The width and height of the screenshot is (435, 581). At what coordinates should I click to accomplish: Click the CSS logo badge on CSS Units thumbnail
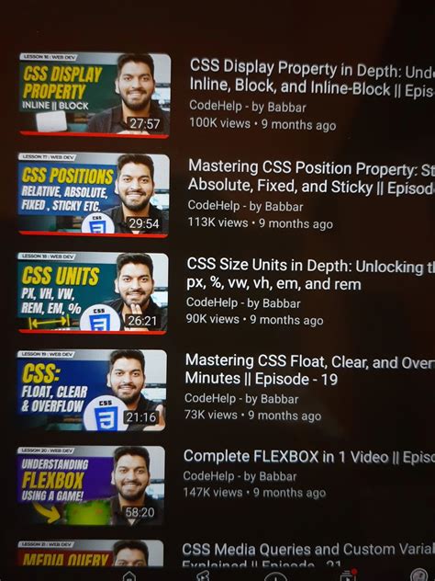coord(99,318)
